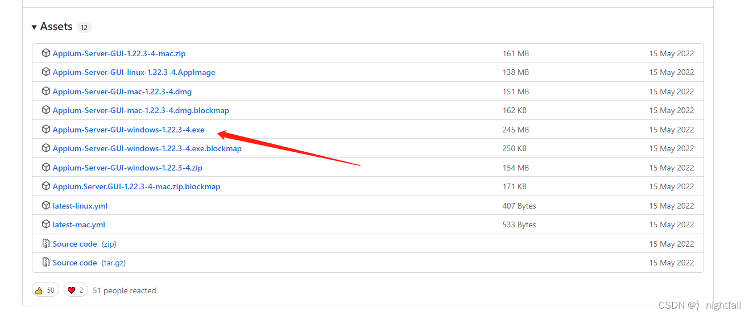Click the 154 MB size of windows zip
The height and width of the screenshot is (316, 749).
click(x=516, y=168)
